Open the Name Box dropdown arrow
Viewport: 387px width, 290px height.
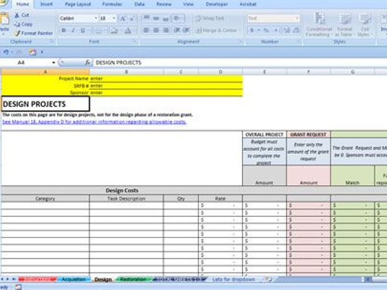tap(53, 63)
